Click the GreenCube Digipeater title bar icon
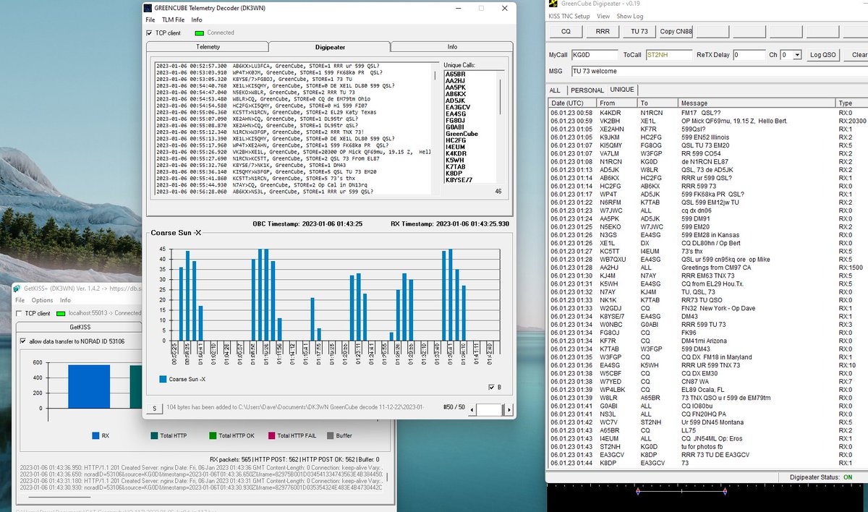 (x=553, y=3)
